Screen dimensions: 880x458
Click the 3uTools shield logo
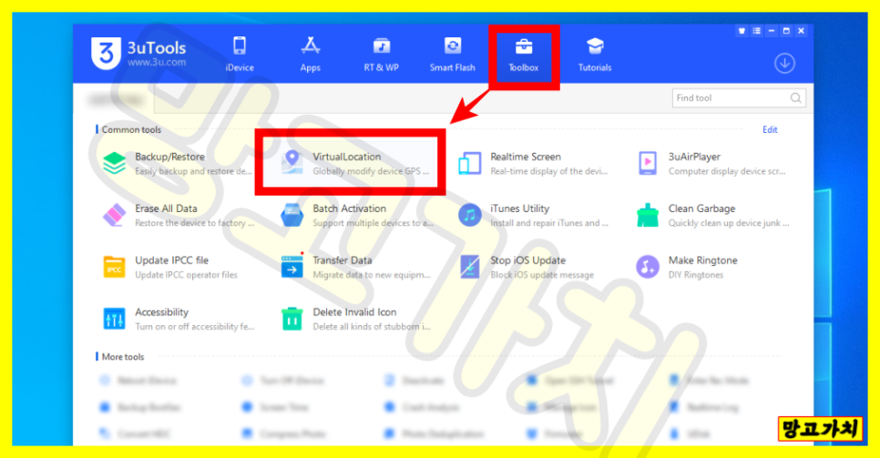click(105, 54)
